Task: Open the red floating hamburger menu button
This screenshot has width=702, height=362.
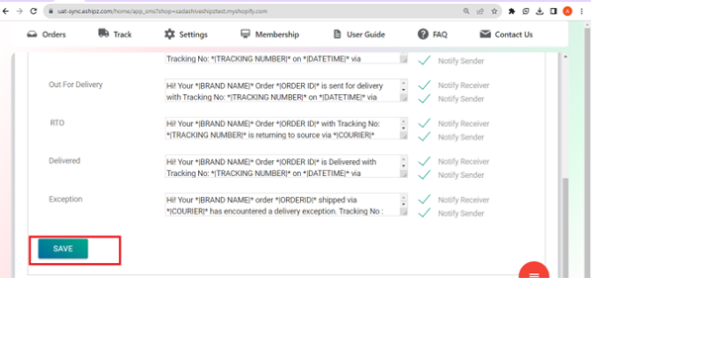Action: coord(534,272)
